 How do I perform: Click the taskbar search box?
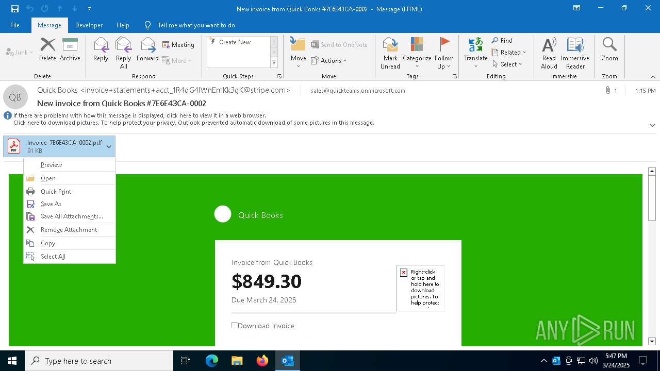tap(99, 361)
